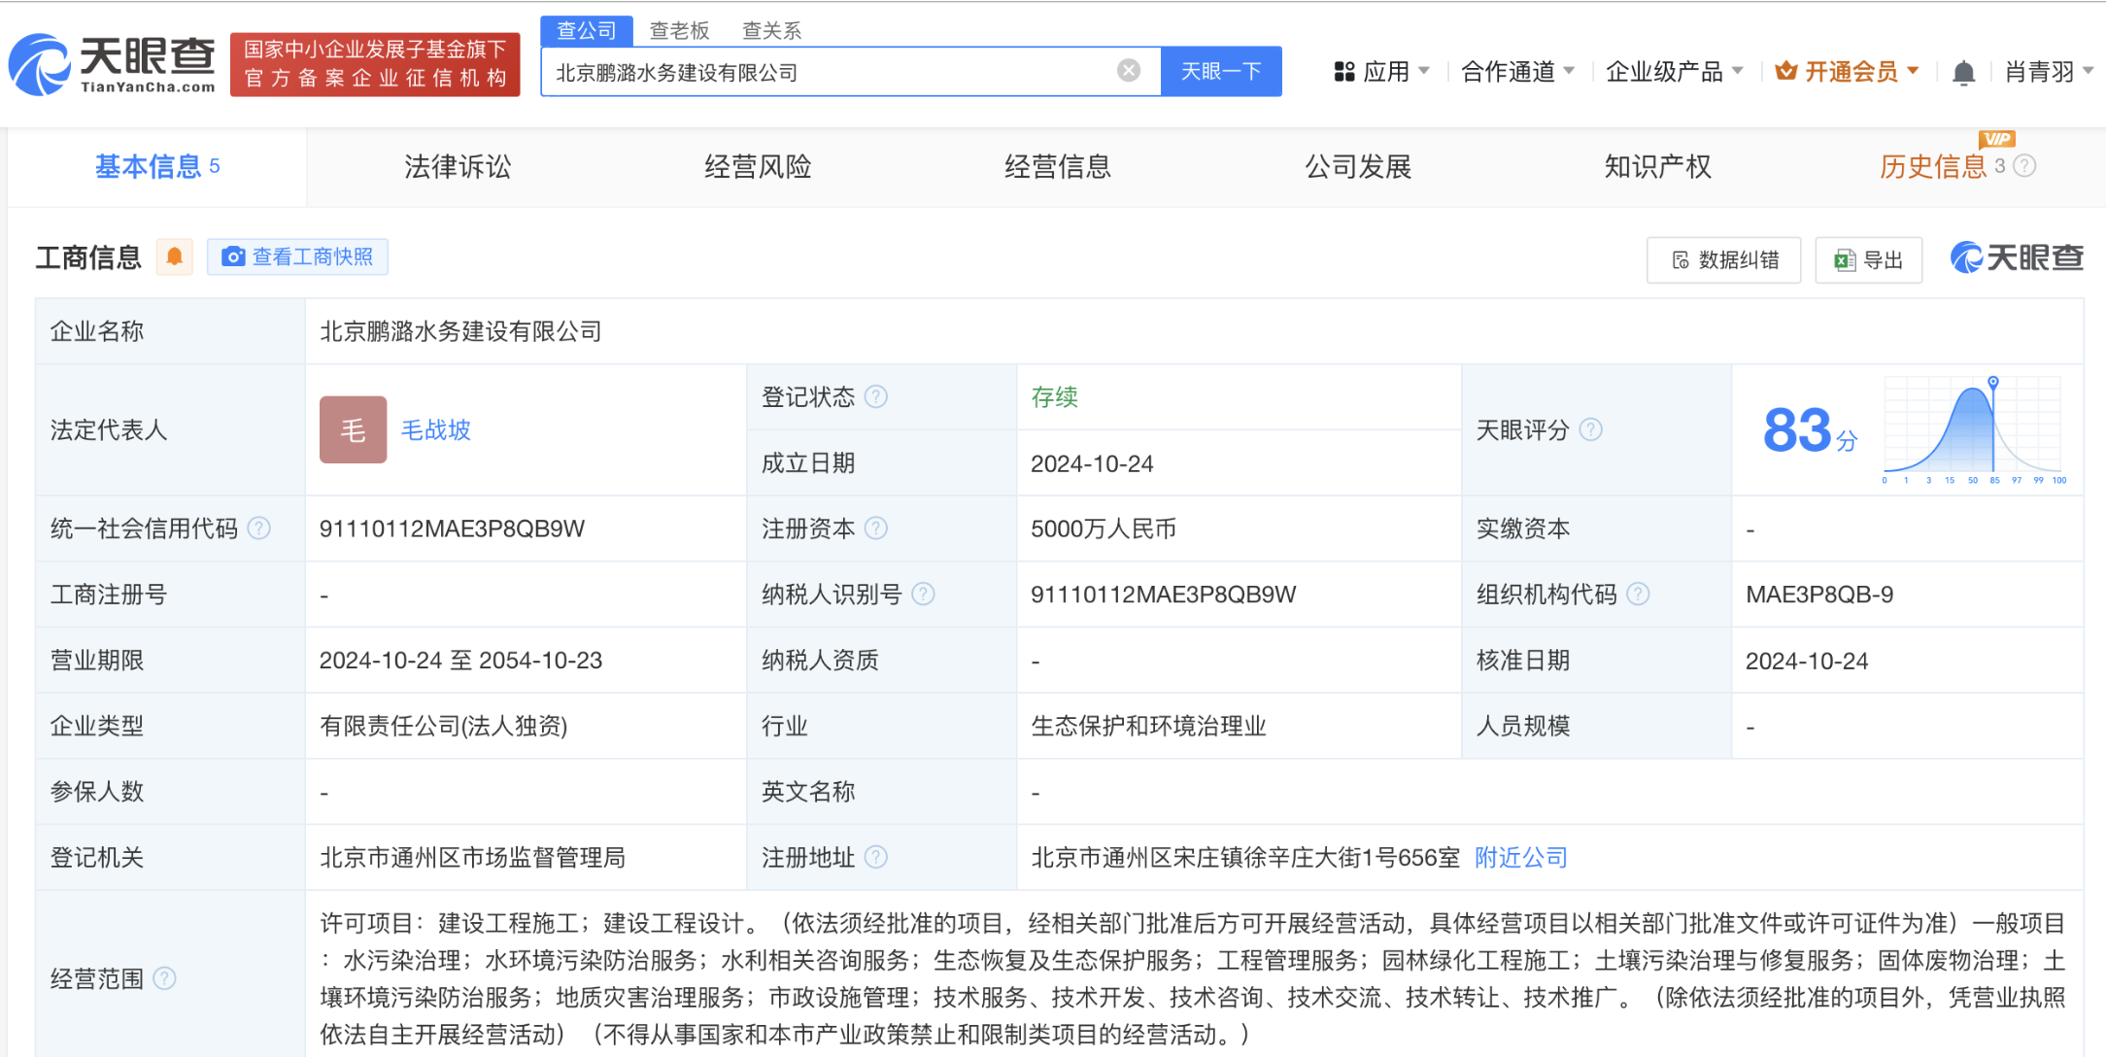Clear search field with the X icon
2106x1057 pixels.
(x=1128, y=71)
